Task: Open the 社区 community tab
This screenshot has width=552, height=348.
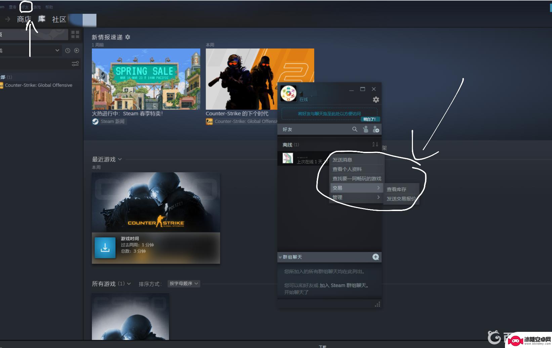Action: tap(59, 20)
